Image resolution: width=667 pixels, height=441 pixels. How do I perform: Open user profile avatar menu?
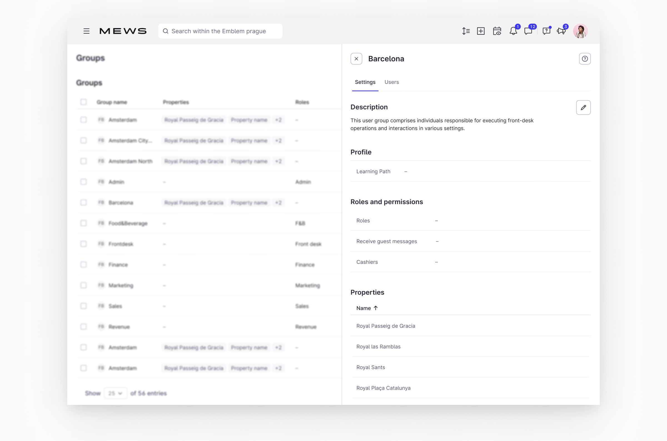coord(580,31)
